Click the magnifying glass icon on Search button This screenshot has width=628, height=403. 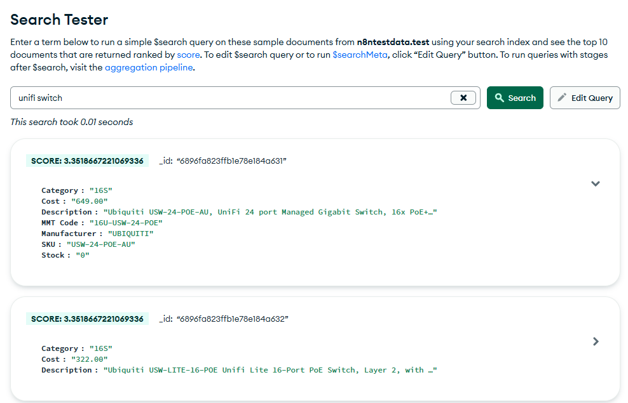pyautogui.click(x=499, y=97)
